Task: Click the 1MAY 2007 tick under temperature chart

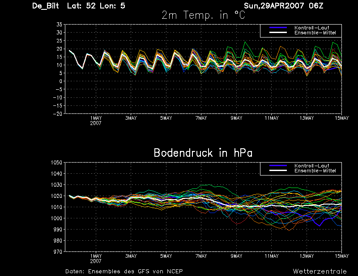Action: pyautogui.click(x=96, y=121)
